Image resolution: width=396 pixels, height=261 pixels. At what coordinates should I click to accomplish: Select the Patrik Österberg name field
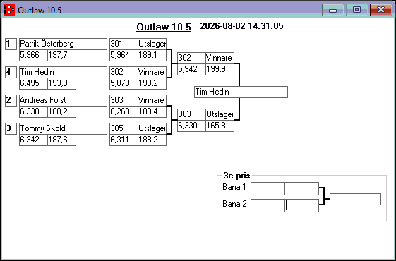point(63,44)
